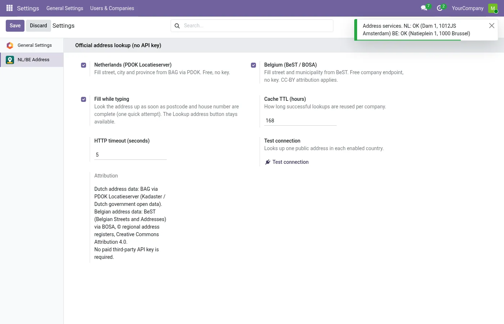Click the "Netherlands (PDOK Locatieserver)" label

click(x=133, y=65)
